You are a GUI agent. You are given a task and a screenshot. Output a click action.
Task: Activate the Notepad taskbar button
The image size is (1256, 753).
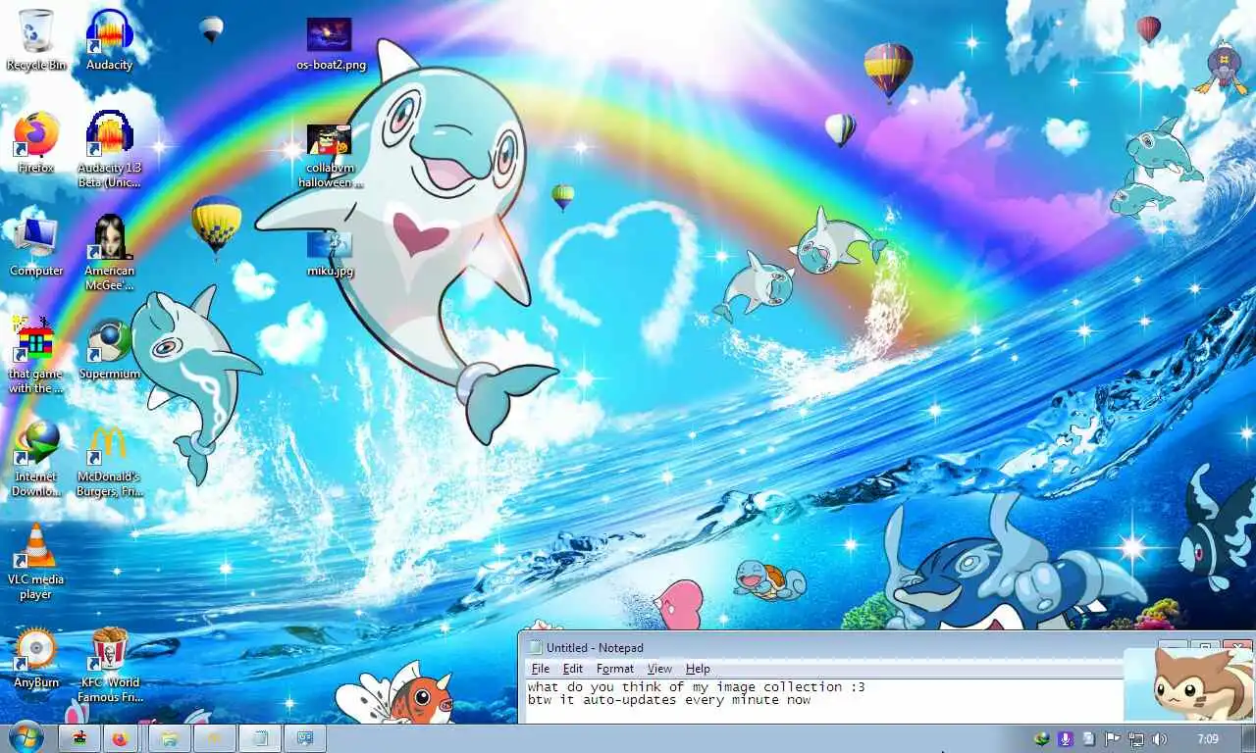[x=260, y=738]
